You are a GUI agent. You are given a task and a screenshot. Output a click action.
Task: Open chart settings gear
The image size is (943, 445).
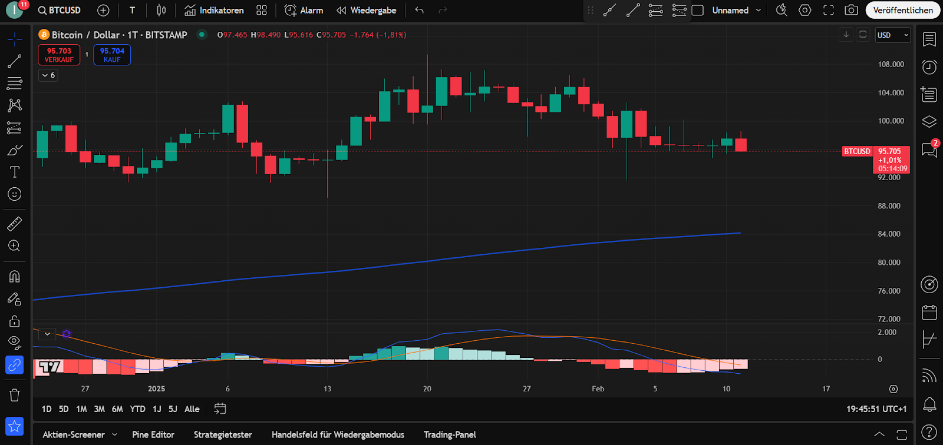click(x=805, y=11)
